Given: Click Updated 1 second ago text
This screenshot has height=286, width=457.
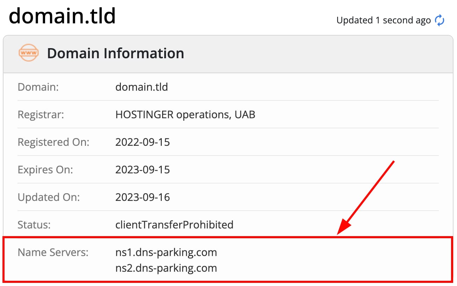Looking at the screenshot, I should click(x=383, y=20).
